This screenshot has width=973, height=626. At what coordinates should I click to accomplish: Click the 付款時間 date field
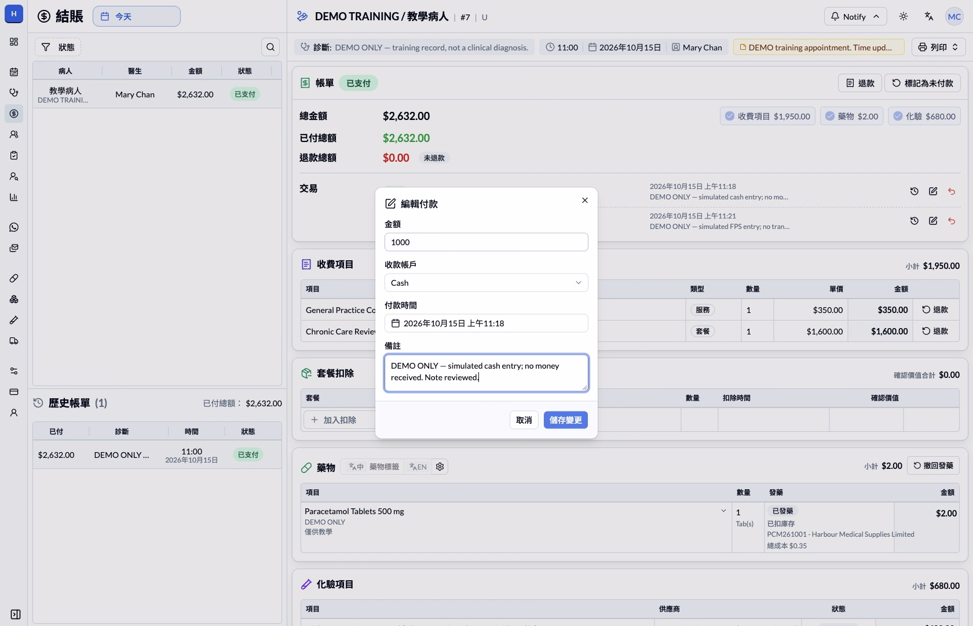[487, 323]
